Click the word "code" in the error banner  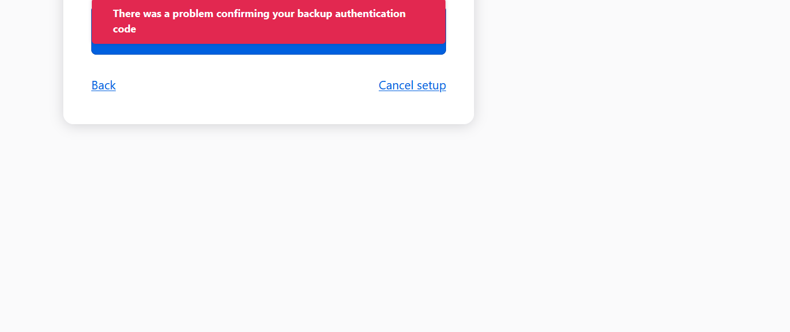click(124, 29)
